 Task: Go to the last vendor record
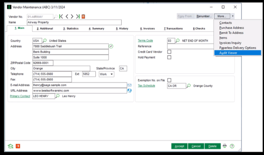click(77, 16)
